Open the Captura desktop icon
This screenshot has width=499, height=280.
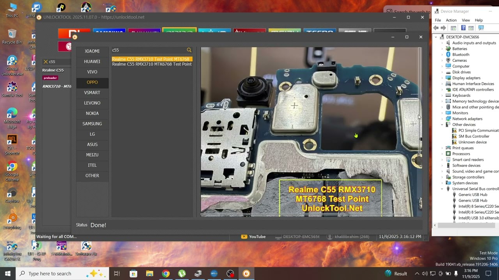tap(12, 196)
